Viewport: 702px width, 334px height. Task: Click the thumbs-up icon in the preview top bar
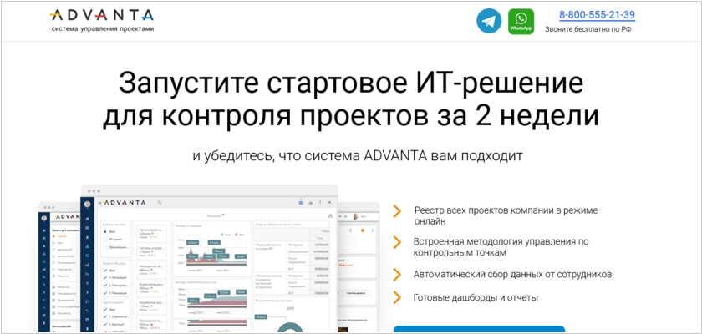point(310,203)
